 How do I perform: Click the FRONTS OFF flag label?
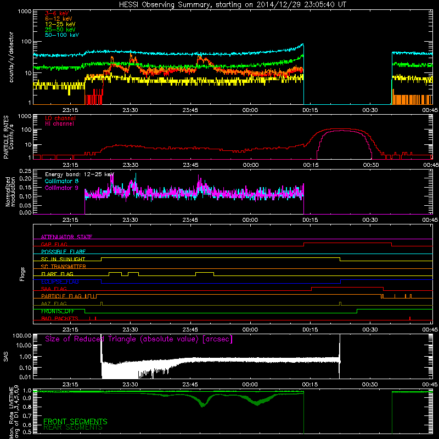click(58, 311)
